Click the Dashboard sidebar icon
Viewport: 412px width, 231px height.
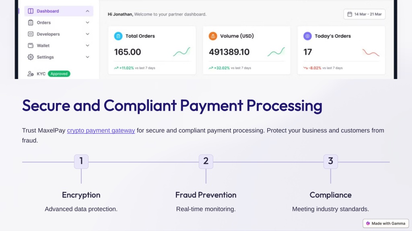[31, 11]
